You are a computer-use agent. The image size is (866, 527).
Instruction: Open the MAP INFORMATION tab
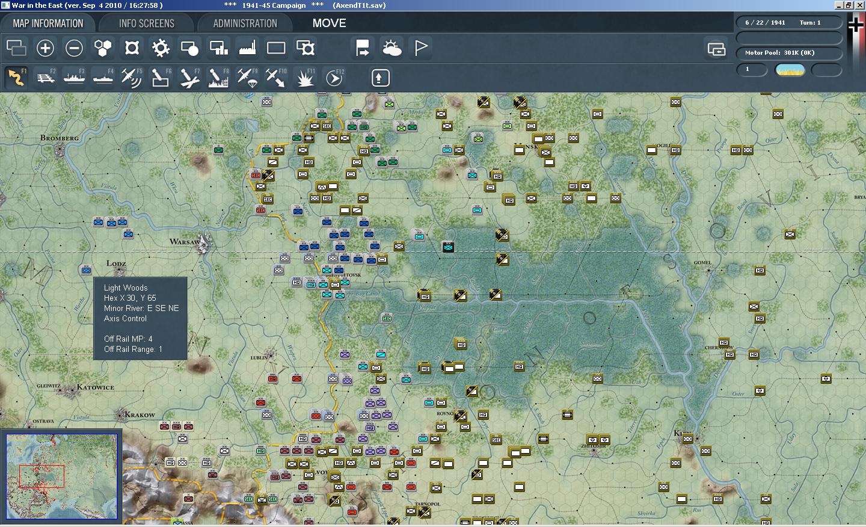coord(48,23)
